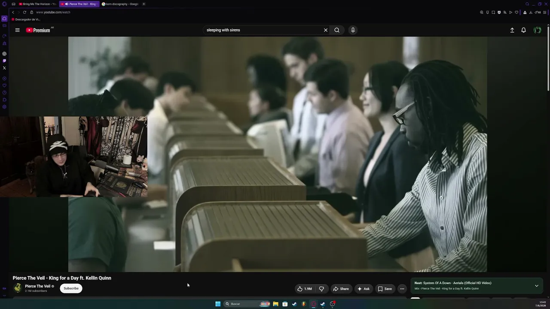Select the Pierce The Veil browser tab
This screenshot has width=550, height=309.
(78, 4)
